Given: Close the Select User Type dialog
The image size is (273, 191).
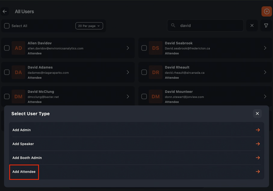Looking at the screenshot, I should click(257, 114).
